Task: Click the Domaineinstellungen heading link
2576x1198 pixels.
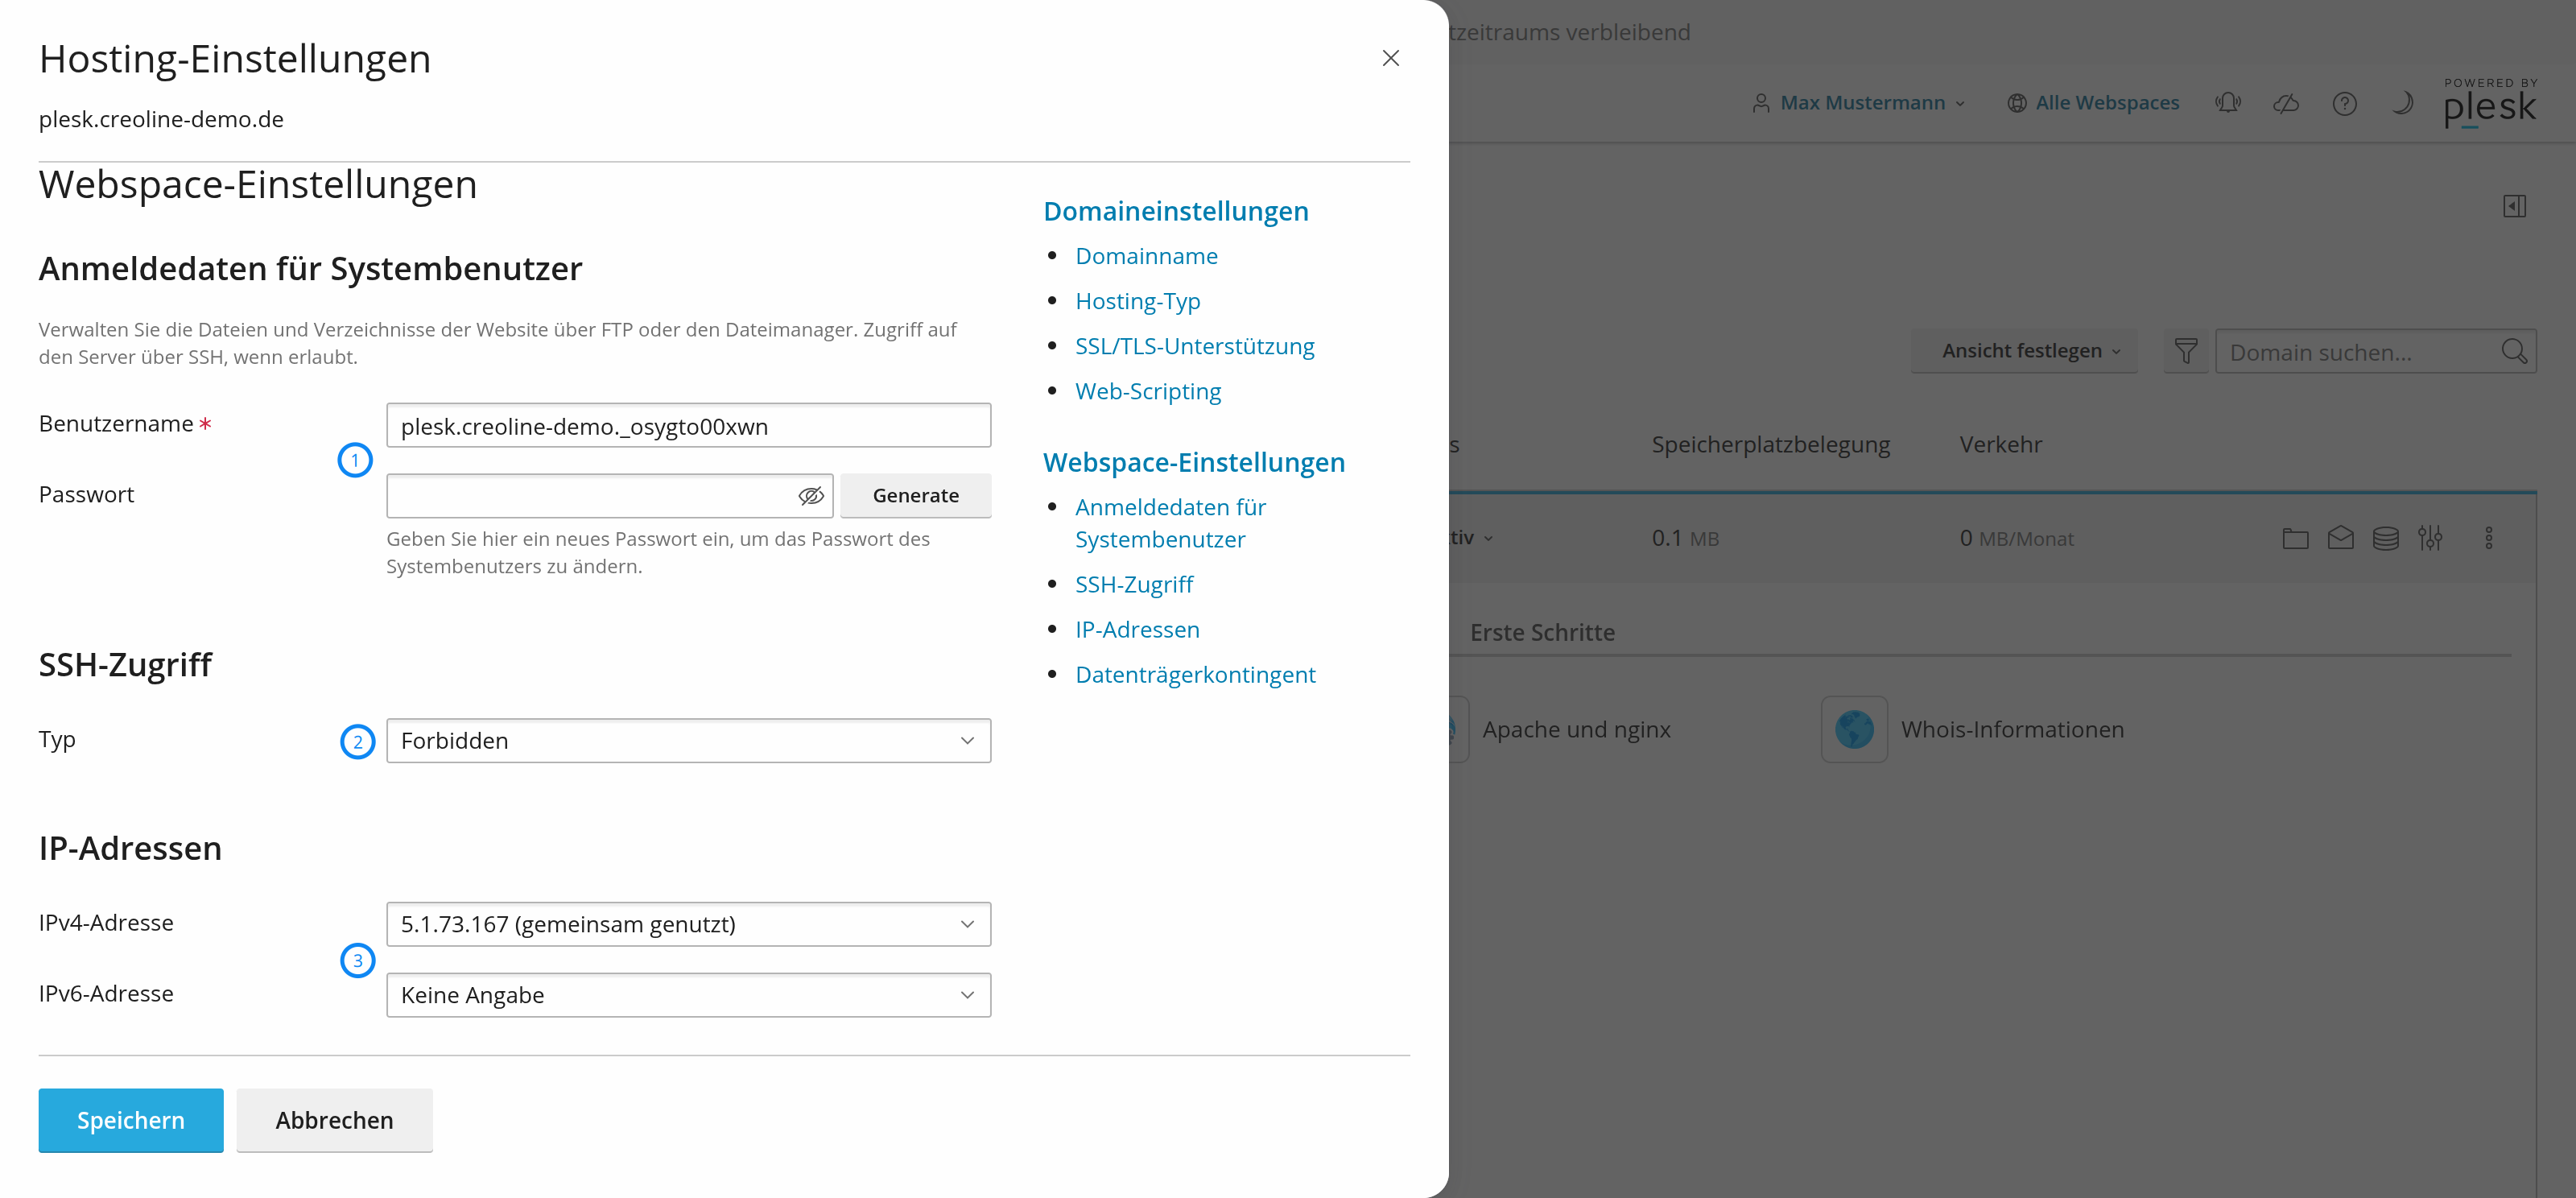Action: 1175,211
